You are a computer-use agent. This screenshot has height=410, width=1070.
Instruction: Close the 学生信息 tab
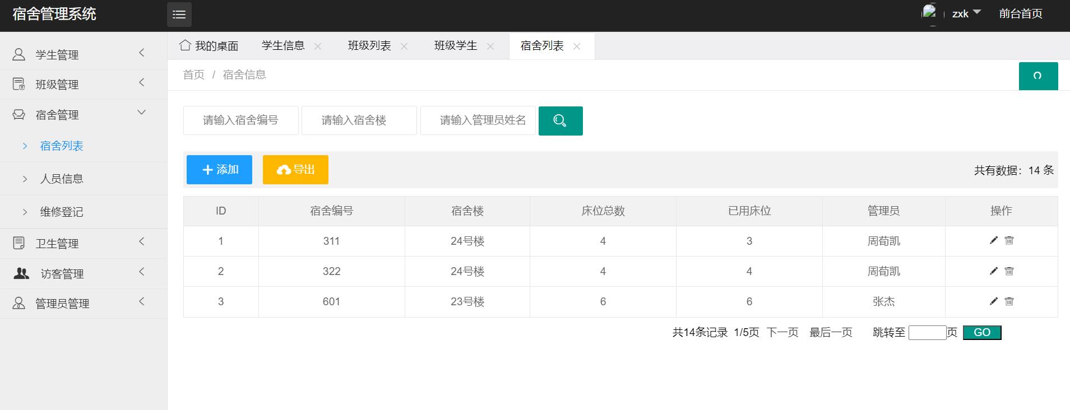pos(318,46)
